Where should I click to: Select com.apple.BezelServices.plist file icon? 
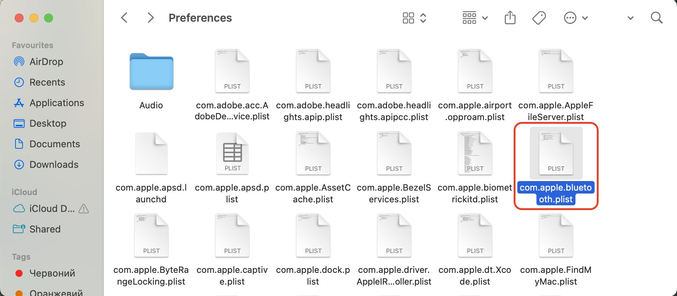click(394, 153)
